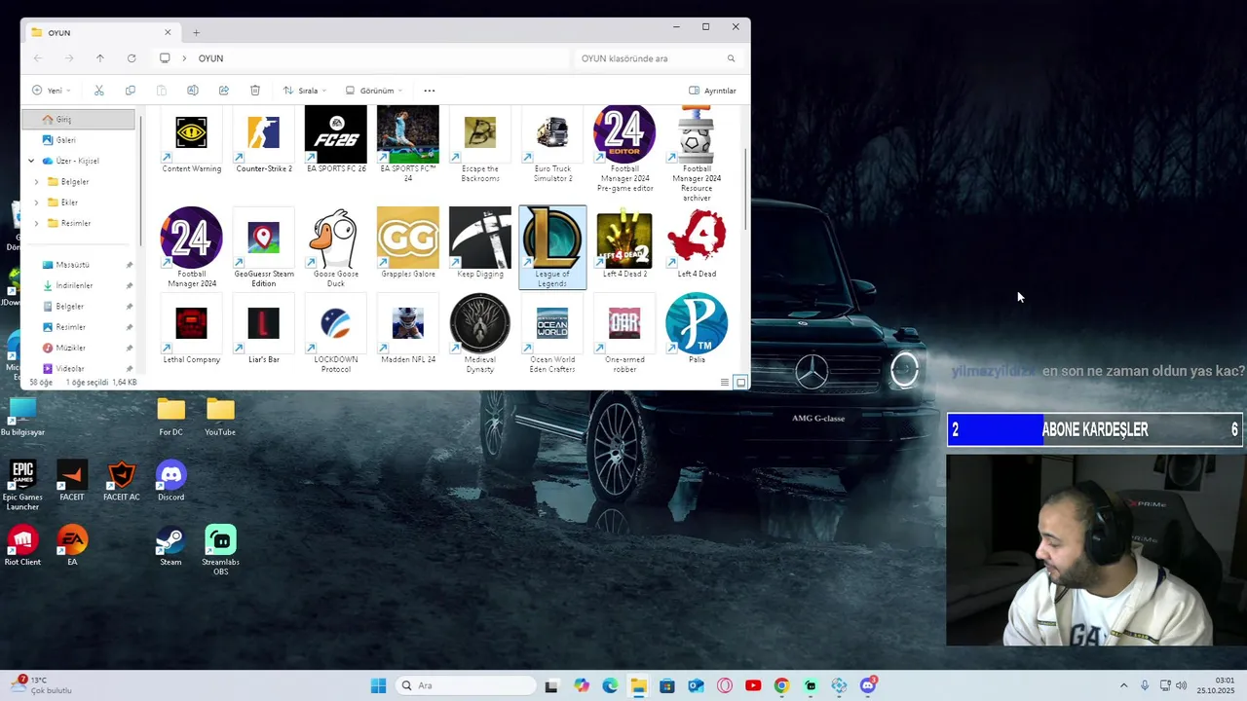Viewport: 1247px width, 701px height.
Task: Open the Görünüm view dropdown
Action: 374,91
